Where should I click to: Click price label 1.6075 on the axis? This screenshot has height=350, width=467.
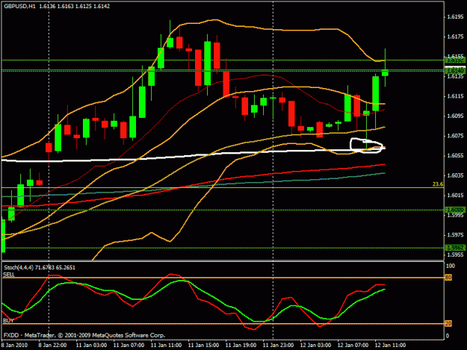point(455,136)
